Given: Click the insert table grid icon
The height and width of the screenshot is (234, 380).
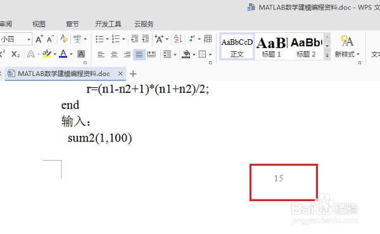Looking at the screenshot, I should [x=208, y=39].
